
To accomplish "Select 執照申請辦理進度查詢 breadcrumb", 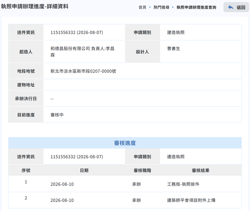I will click(x=196, y=7).
